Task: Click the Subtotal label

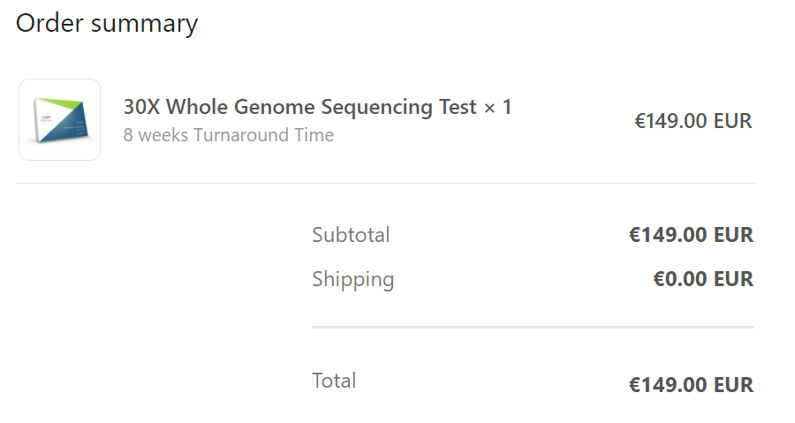Action: 351,235
